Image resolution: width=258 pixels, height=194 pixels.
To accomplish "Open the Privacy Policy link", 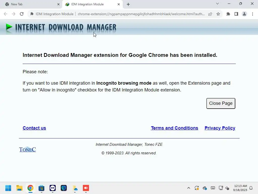I will pyautogui.click(x=220, y=128).
